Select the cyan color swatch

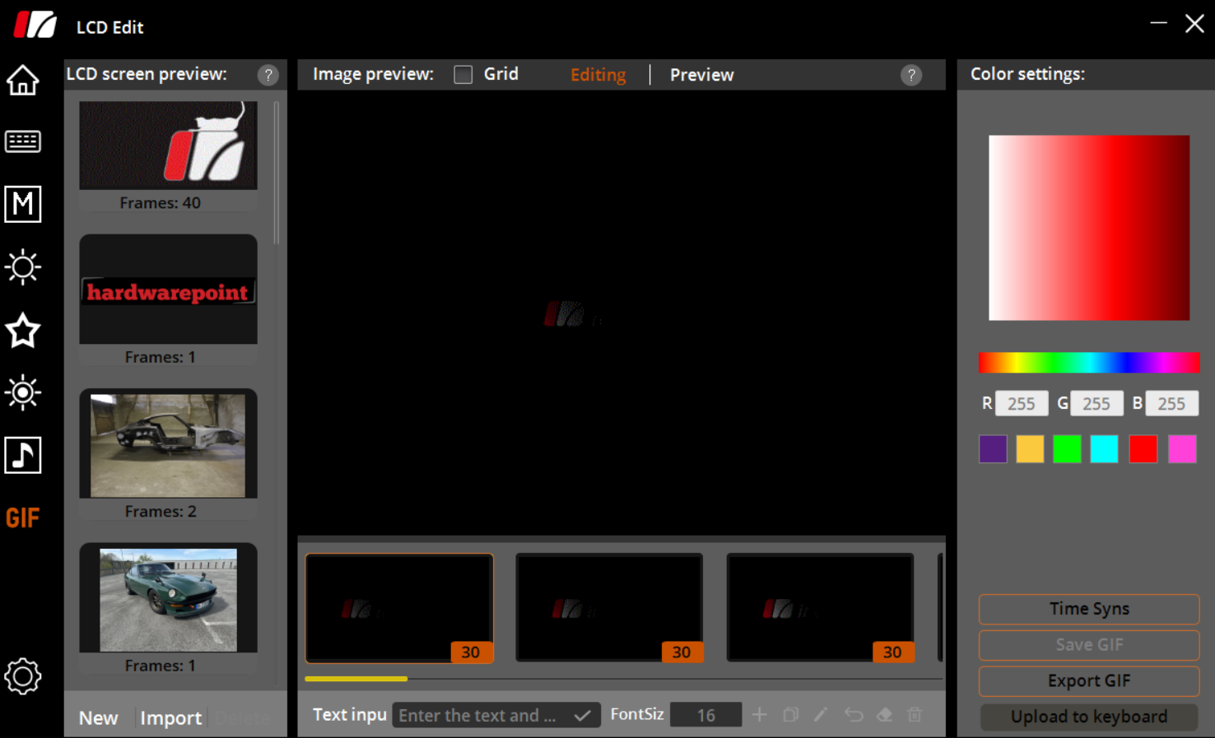coord(1104,449)
